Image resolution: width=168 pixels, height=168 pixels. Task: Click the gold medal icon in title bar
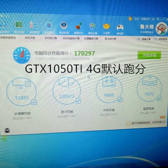(130, 18)
